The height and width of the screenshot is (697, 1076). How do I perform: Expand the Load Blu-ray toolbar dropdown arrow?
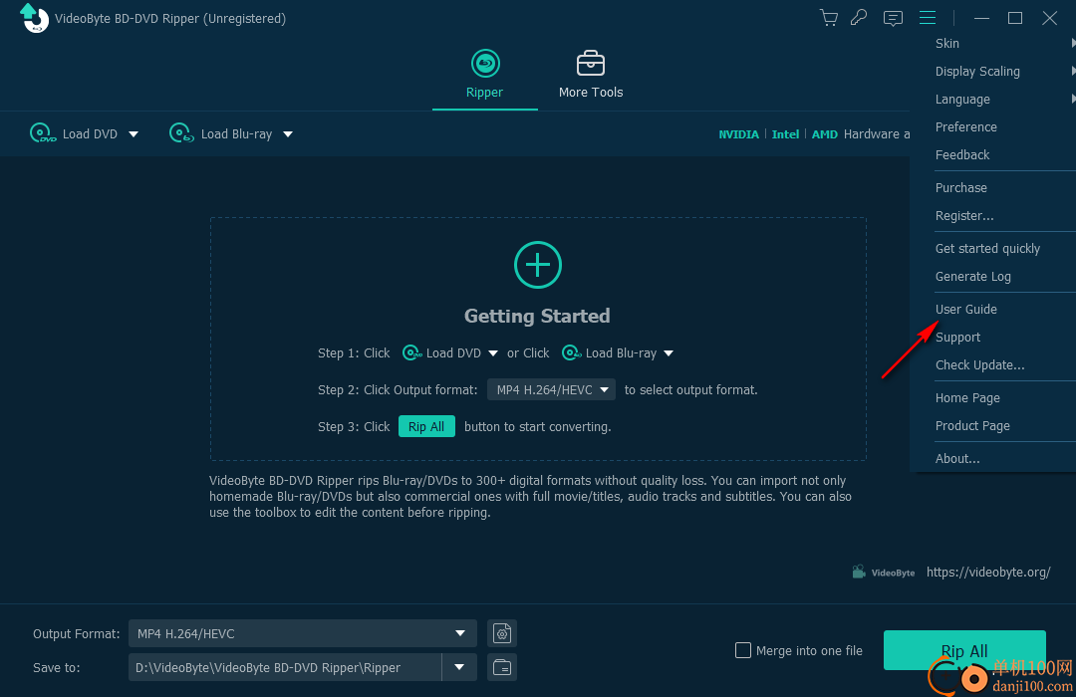[x=288, y=133]
